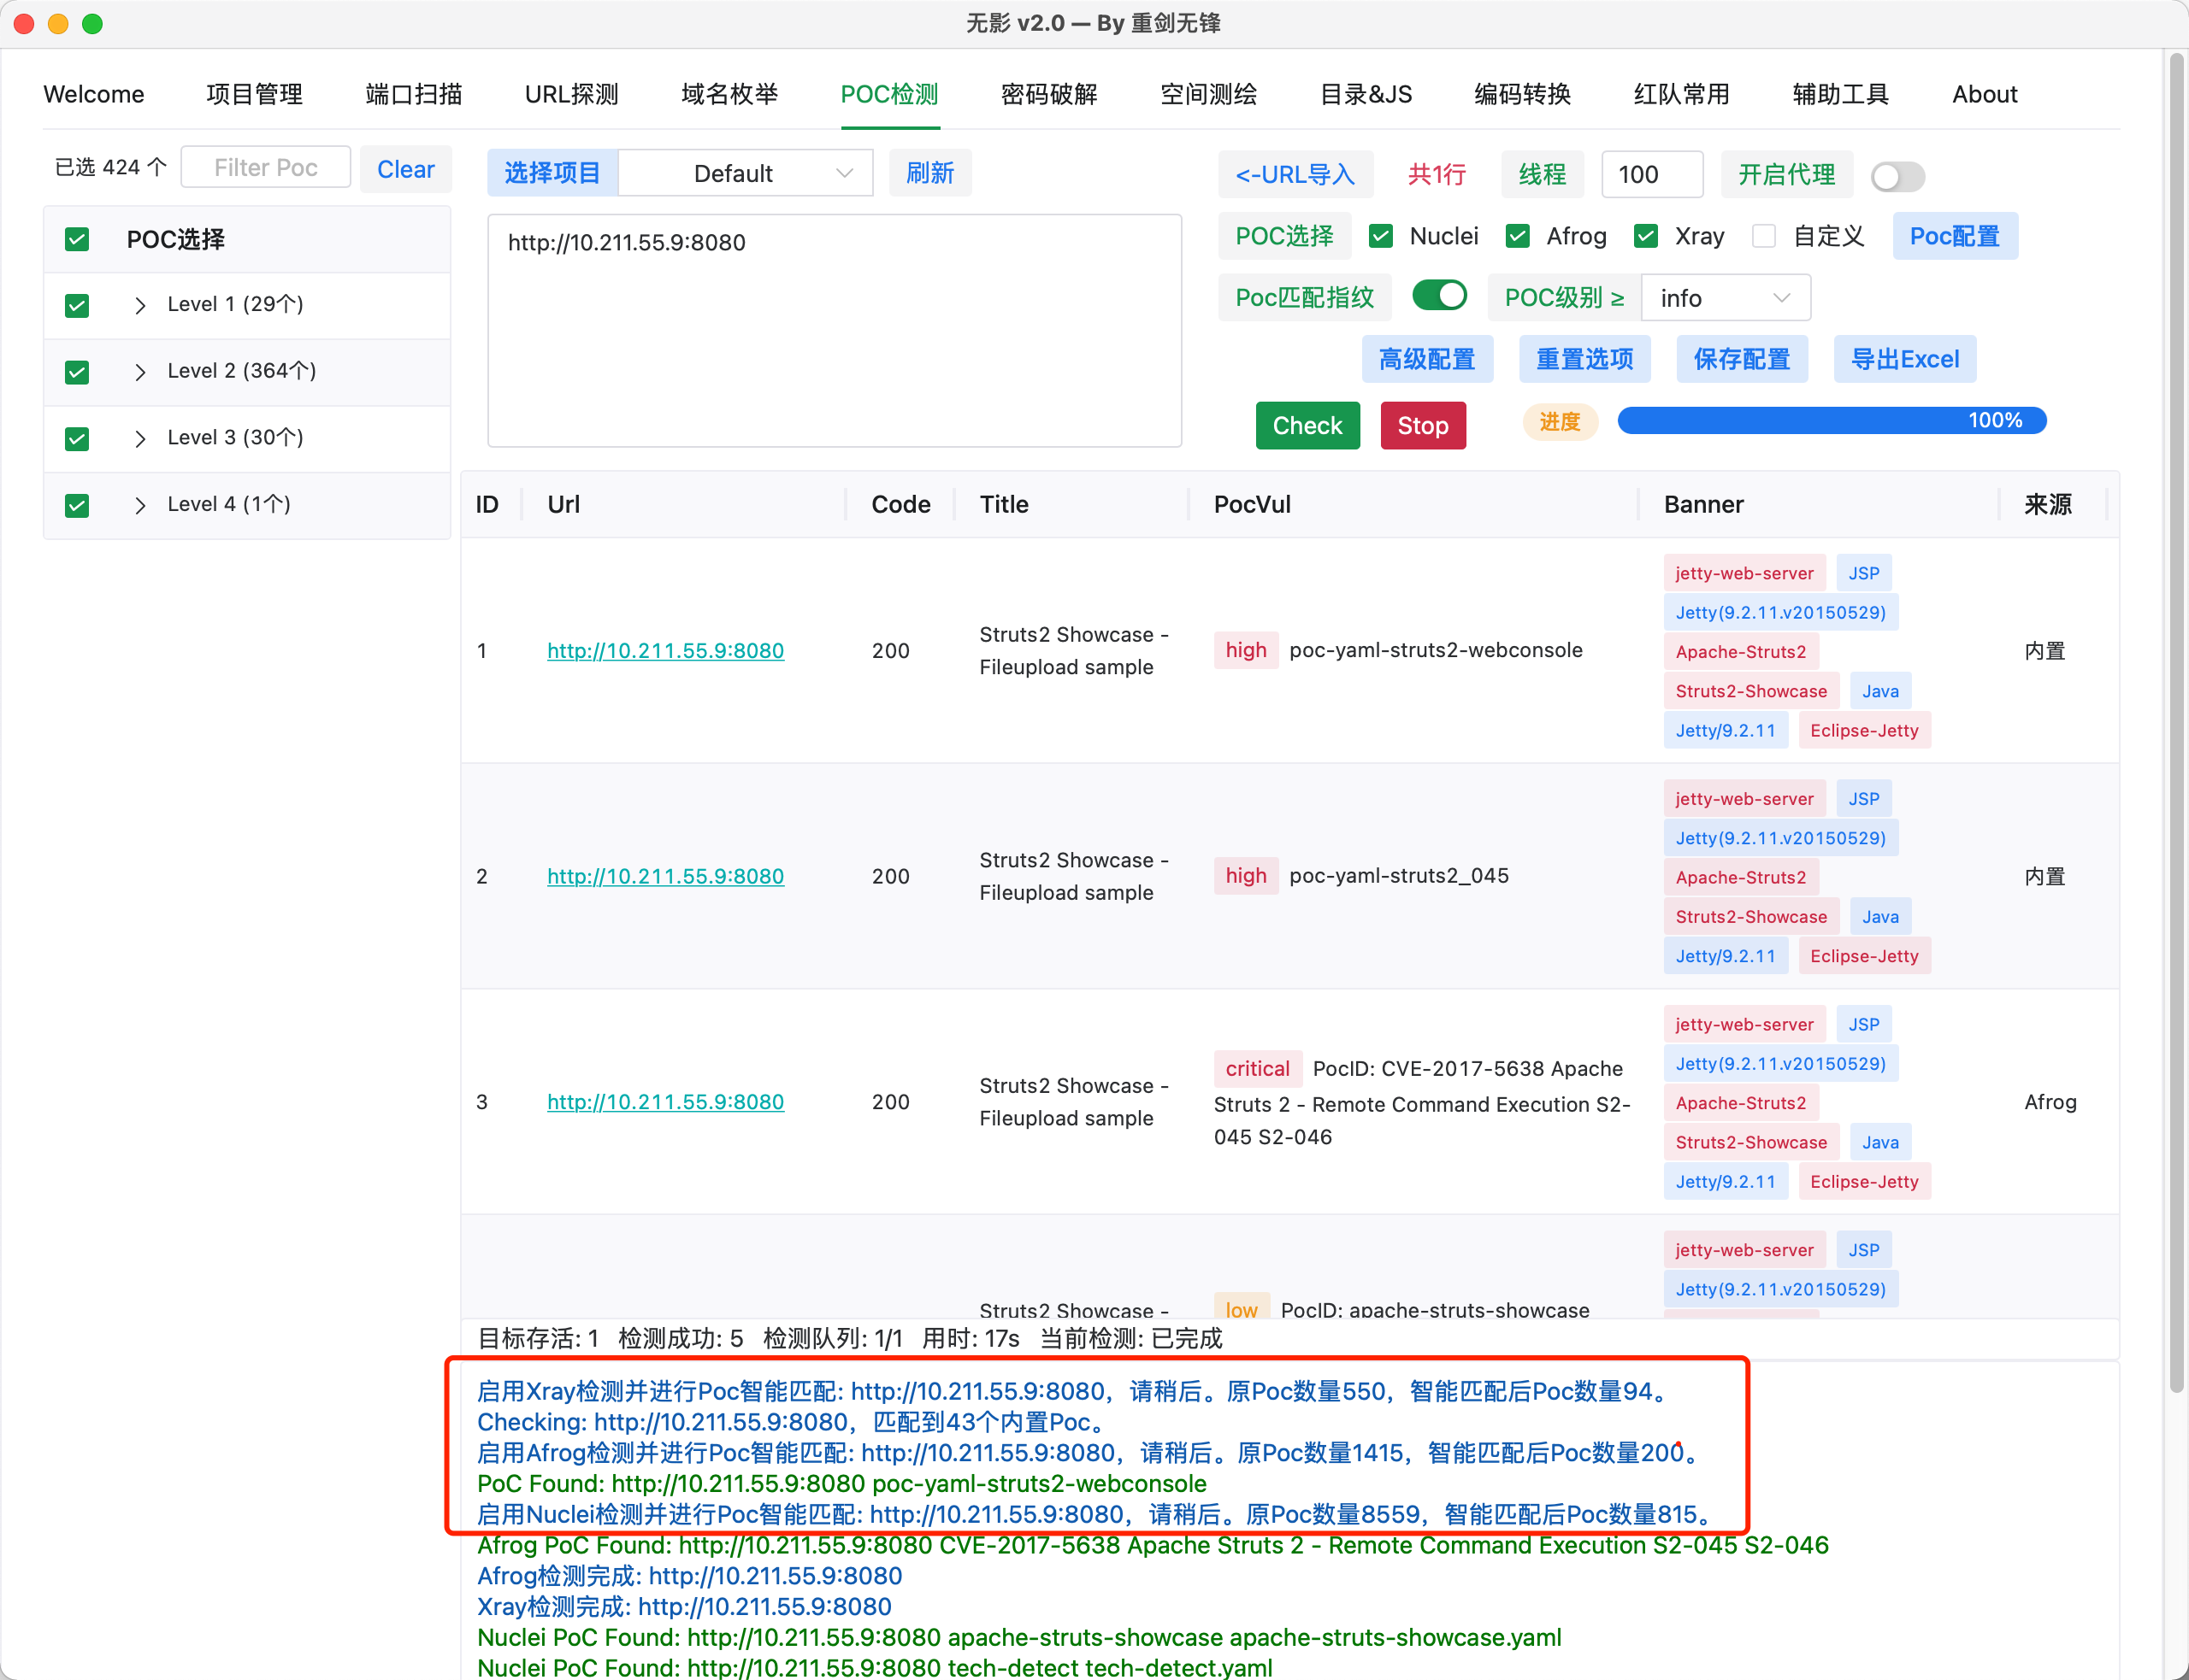Screen dimensions: 2189x1680
Task: Click the 导出Excel export button
Action: [1904, 359]
